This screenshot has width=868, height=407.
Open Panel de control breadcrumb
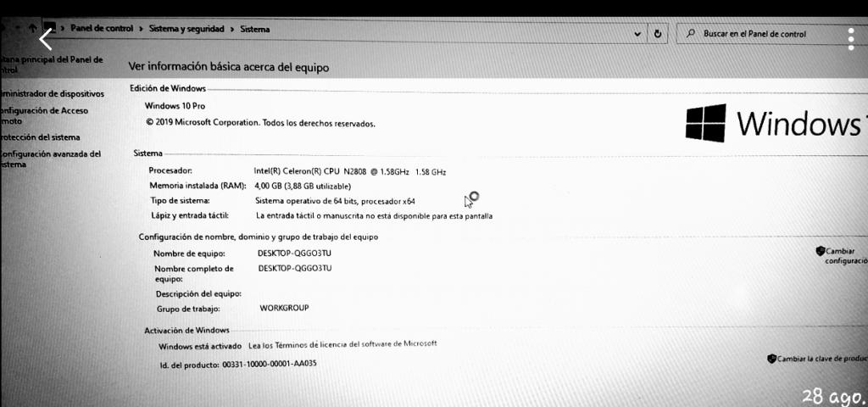coord(102,28)
